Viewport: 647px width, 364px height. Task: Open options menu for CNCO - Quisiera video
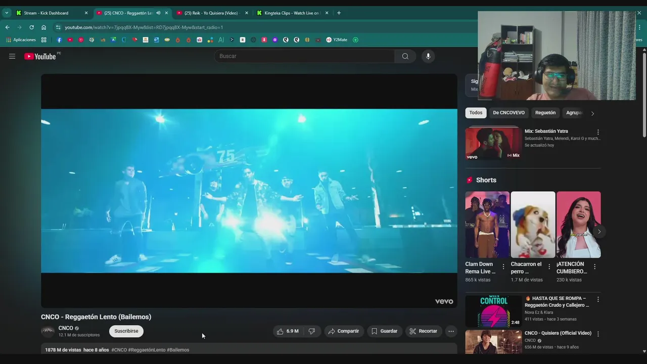point(598,334)
